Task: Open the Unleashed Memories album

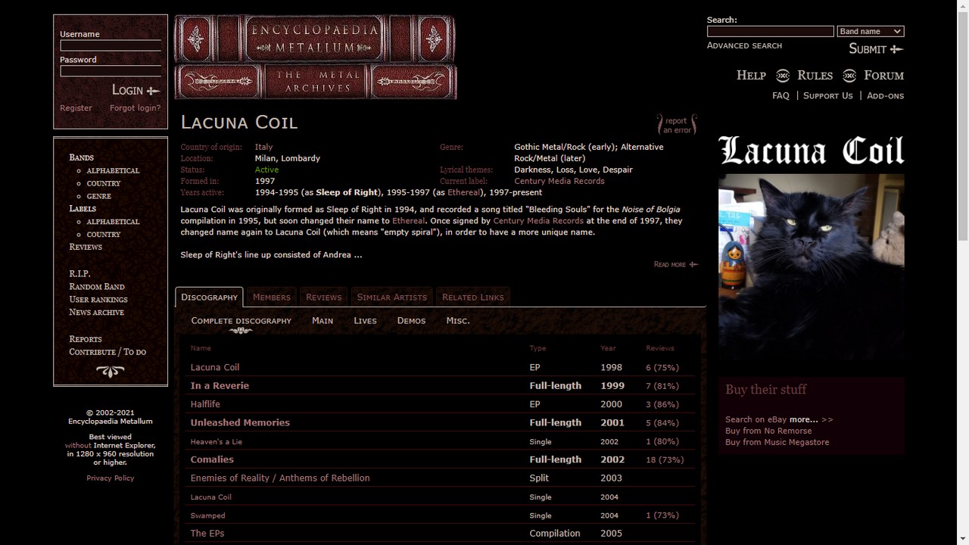Action: coord(240,423)
